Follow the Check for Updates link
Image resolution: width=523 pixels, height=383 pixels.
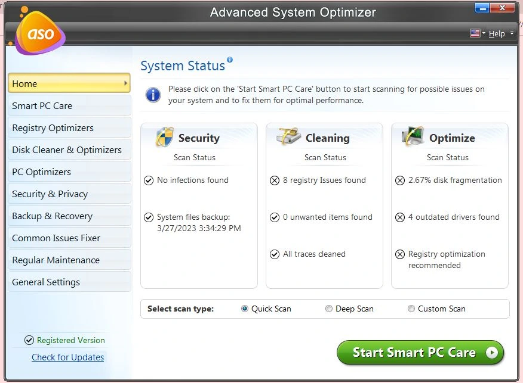pos(67,357)
